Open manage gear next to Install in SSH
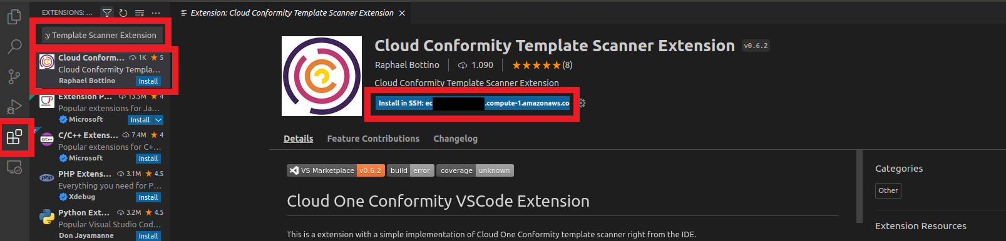1006x241 pixels. [x=582, y=103]
